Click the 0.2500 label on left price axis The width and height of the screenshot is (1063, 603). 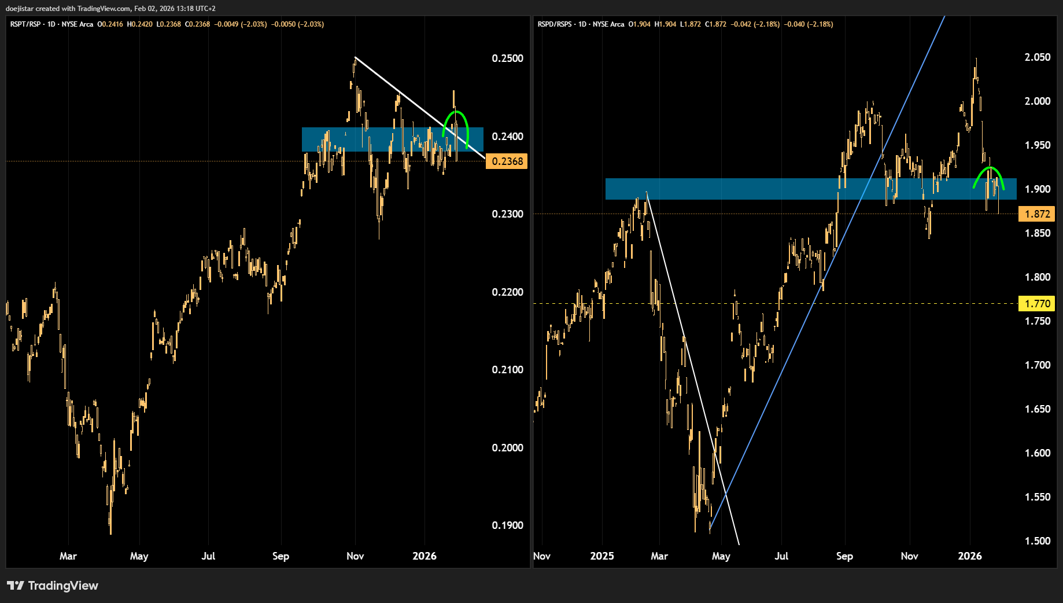507,58
